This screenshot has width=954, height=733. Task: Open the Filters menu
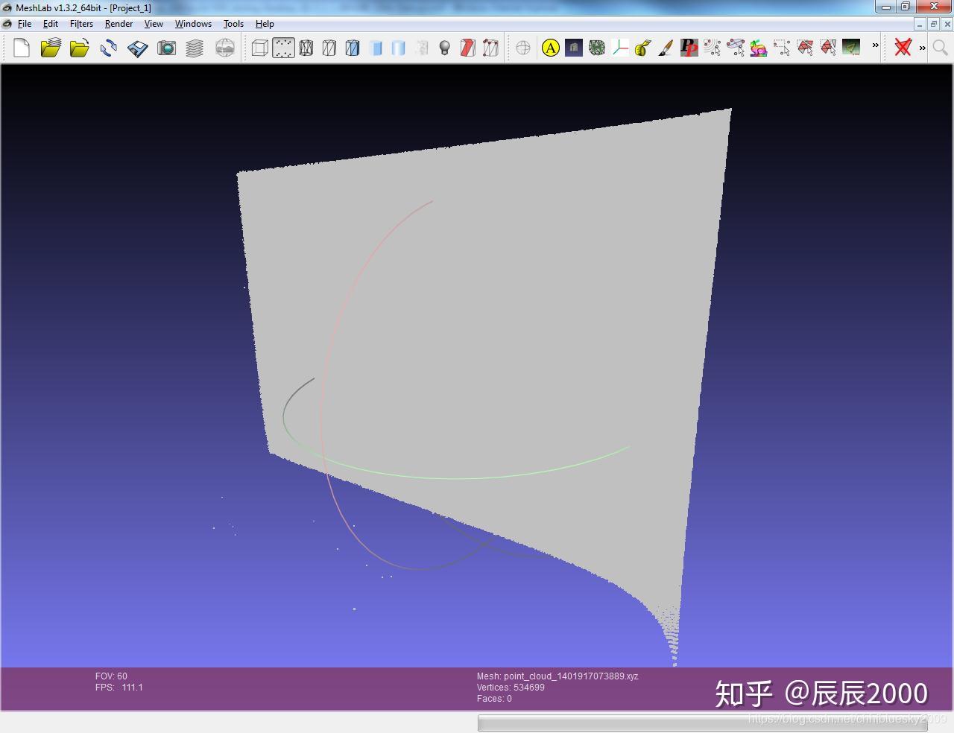click(x=81, y=23)
